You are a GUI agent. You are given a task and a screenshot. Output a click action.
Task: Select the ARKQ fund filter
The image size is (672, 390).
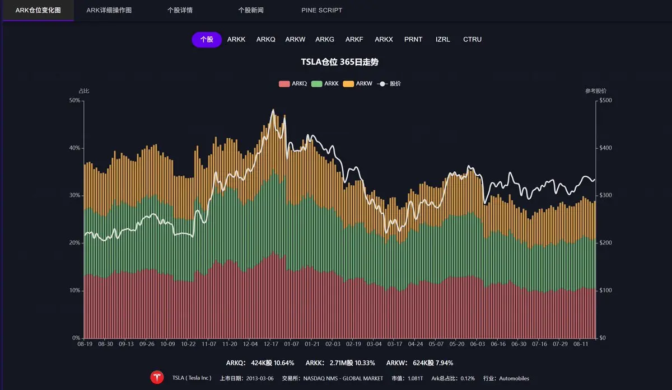click(x=266, y=39)
